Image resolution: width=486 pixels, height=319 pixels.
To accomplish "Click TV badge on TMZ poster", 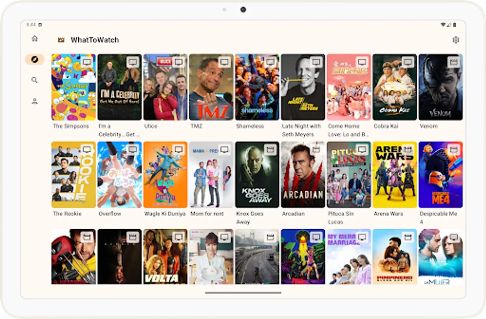I will (x=224, y=62).
